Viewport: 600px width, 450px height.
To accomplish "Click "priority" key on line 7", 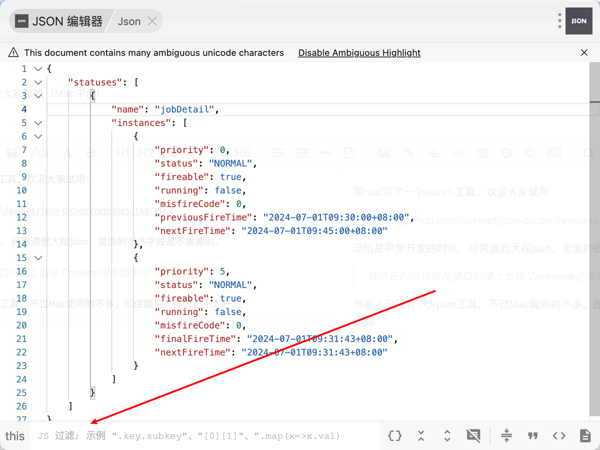I will point(182,150).
